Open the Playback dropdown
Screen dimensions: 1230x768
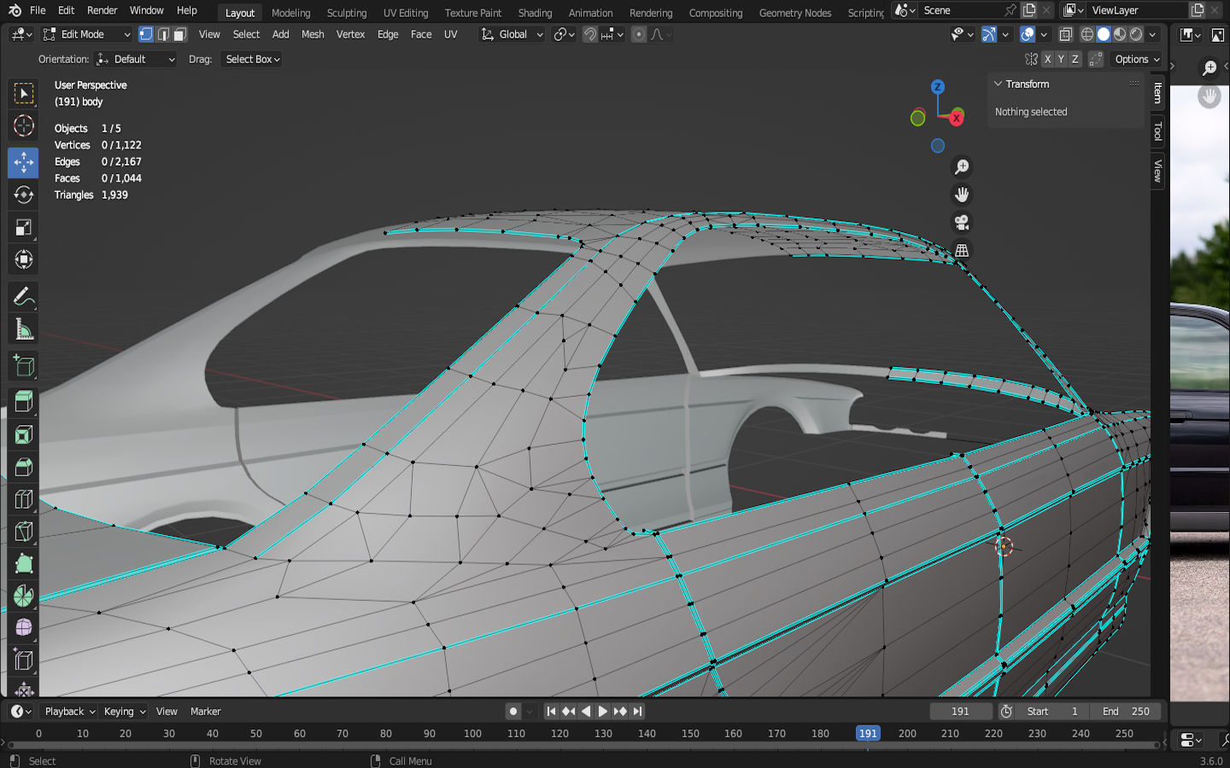coord(69,712)
